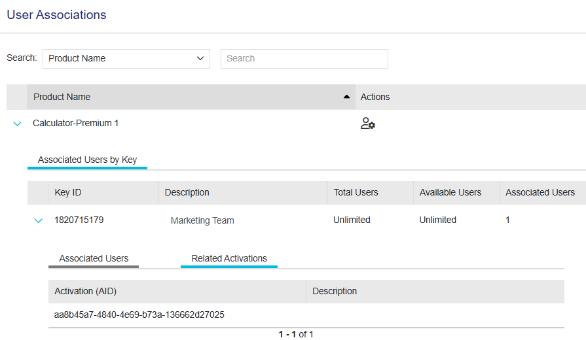This screenshot has height=340, width=586.
Task: Collapse the Calculator-Premium 1 row
Action: point(18,124)
